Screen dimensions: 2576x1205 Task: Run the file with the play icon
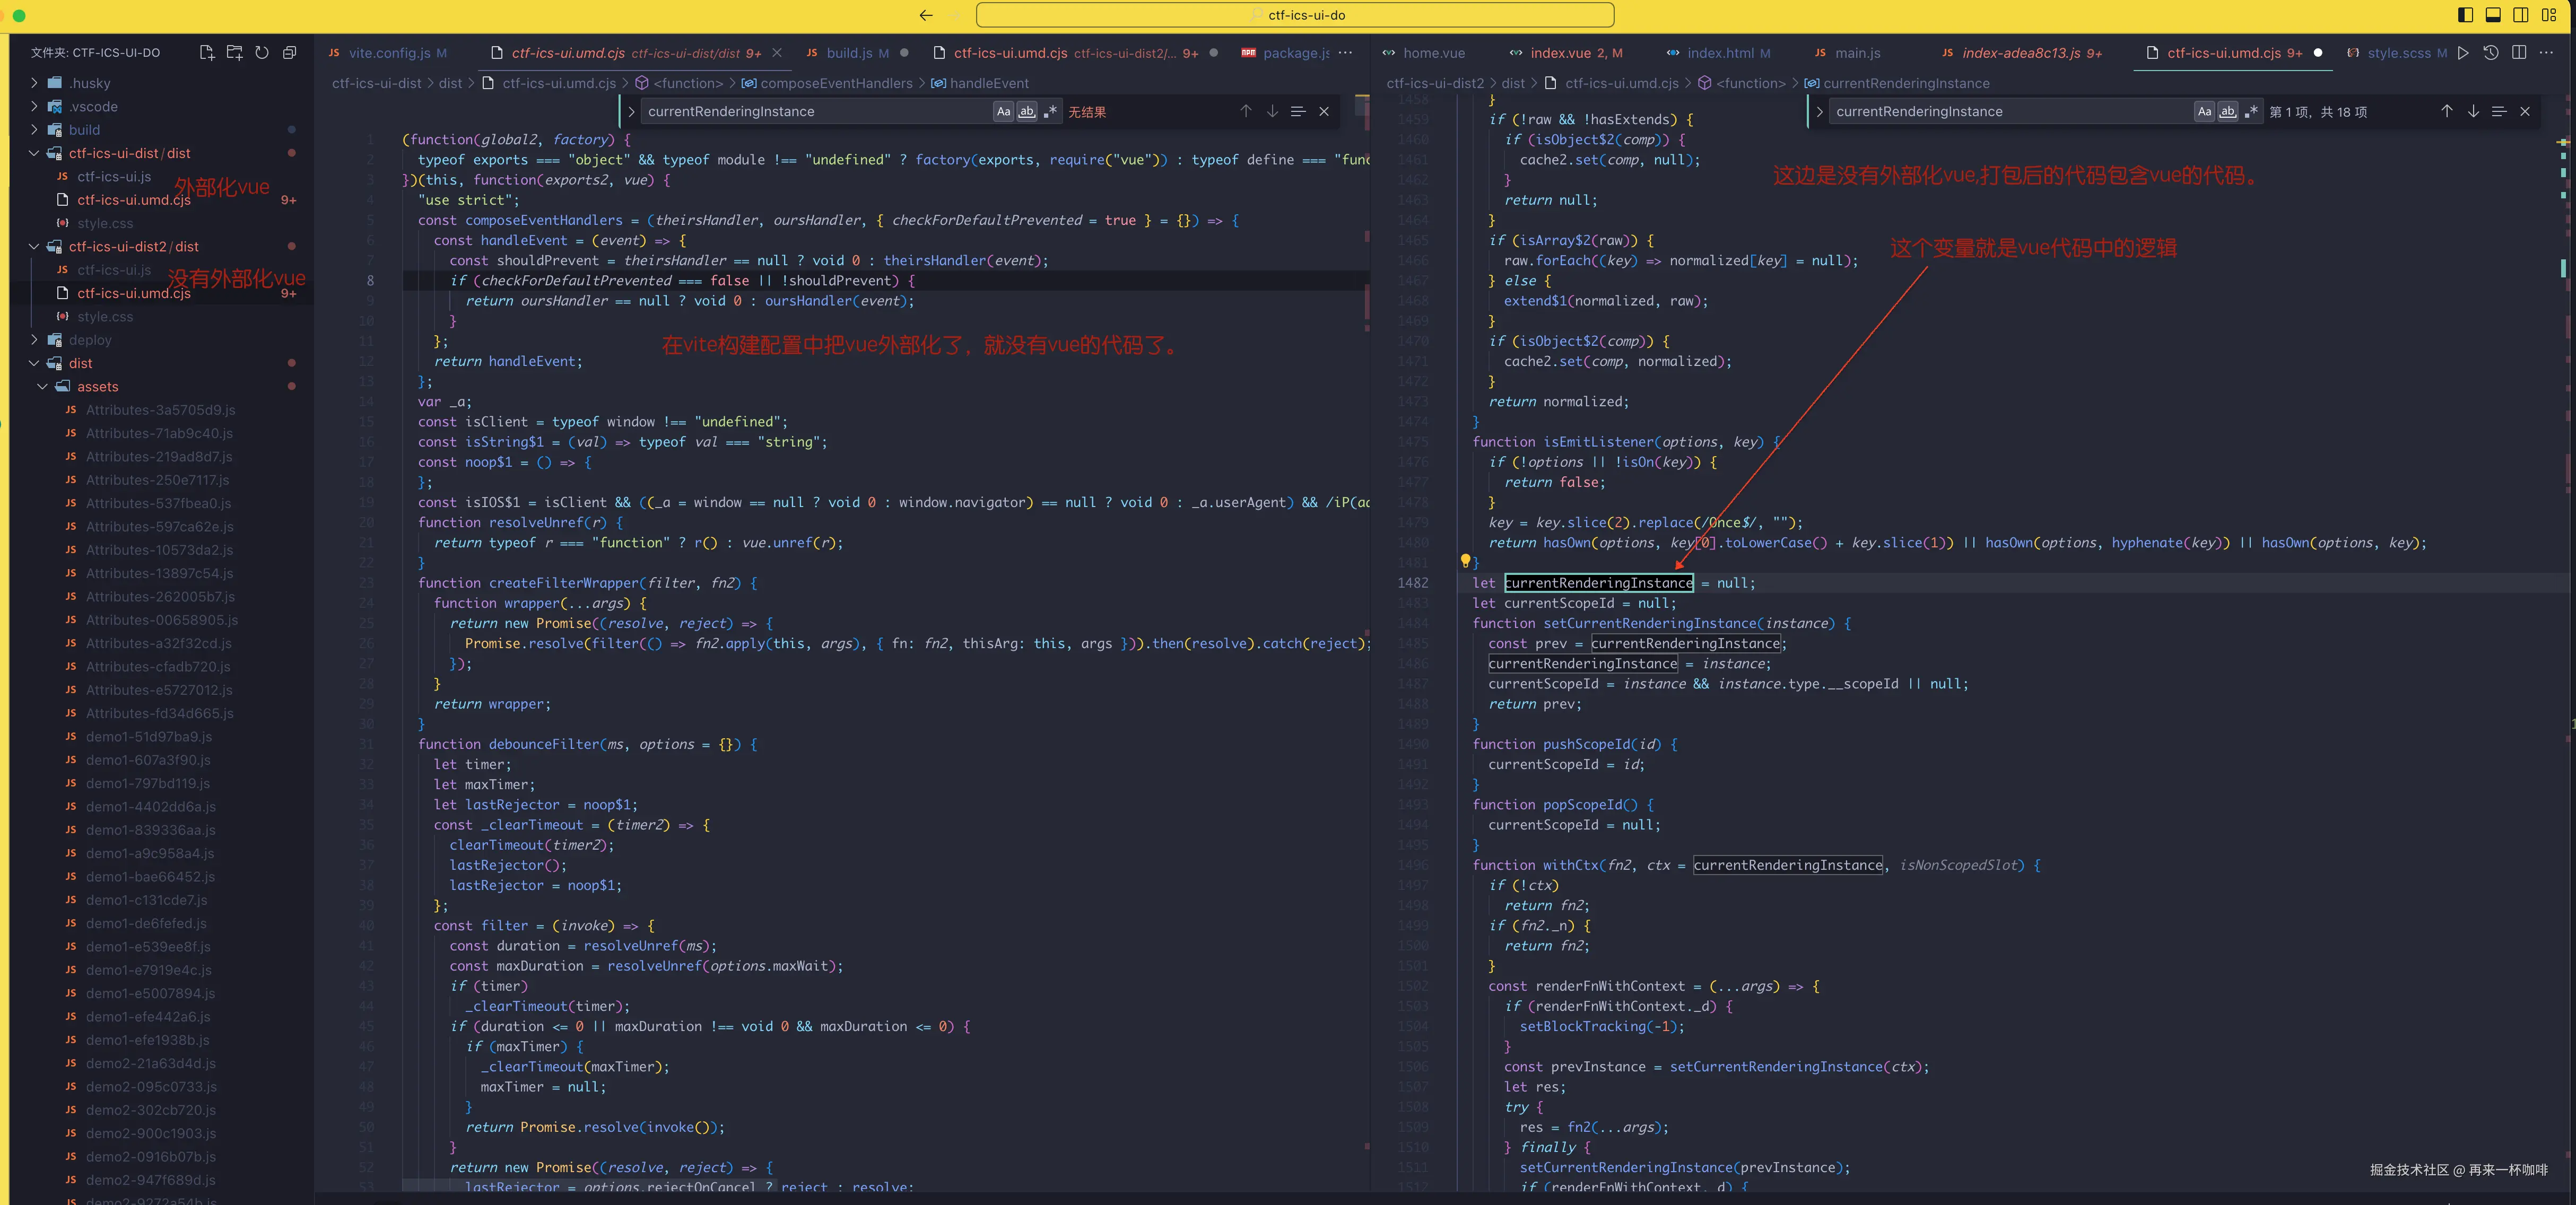(x=2463, y=53)
